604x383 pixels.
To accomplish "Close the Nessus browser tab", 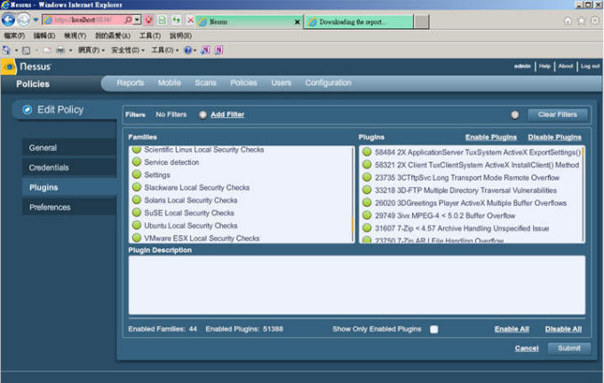I will click(297, 22).
